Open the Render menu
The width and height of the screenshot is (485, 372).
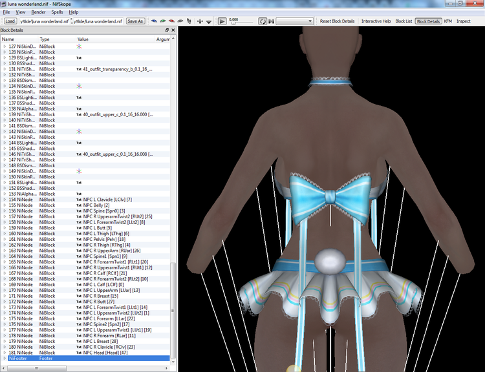[38, 12]
